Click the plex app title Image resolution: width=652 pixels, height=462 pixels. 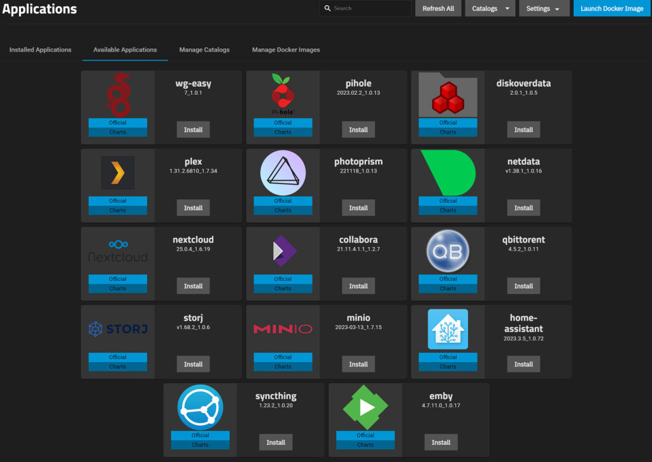click(194, 162)
